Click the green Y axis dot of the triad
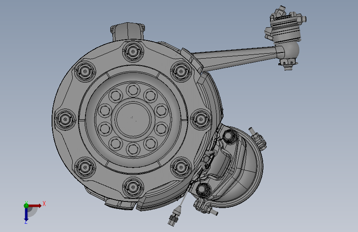This screenshot has height=232, width=358. 26,206
